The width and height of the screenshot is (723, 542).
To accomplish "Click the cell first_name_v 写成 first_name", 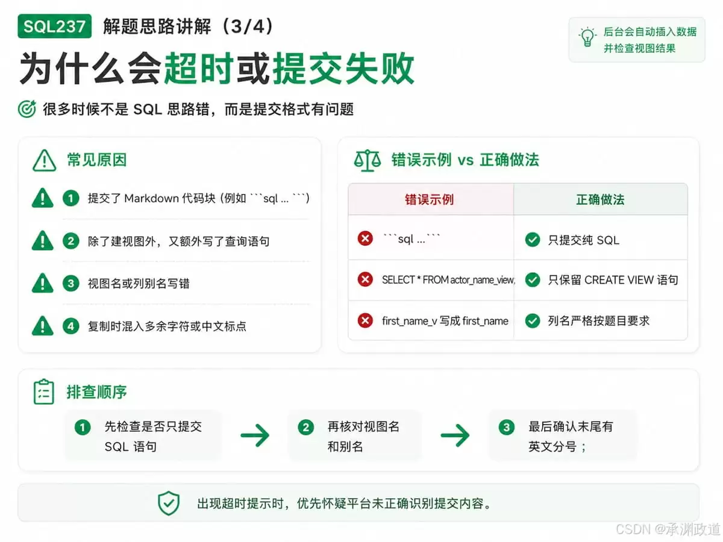I will 445,320.
